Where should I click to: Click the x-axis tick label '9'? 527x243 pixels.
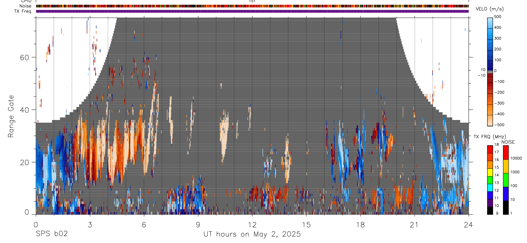[198, 224]
